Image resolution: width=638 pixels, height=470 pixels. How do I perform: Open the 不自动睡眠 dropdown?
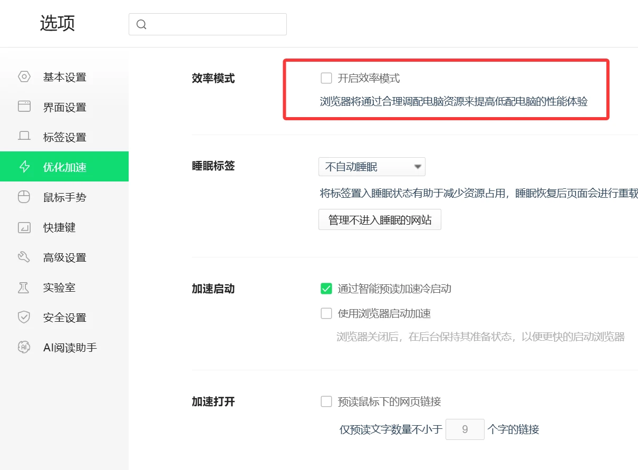click(372, 167)
